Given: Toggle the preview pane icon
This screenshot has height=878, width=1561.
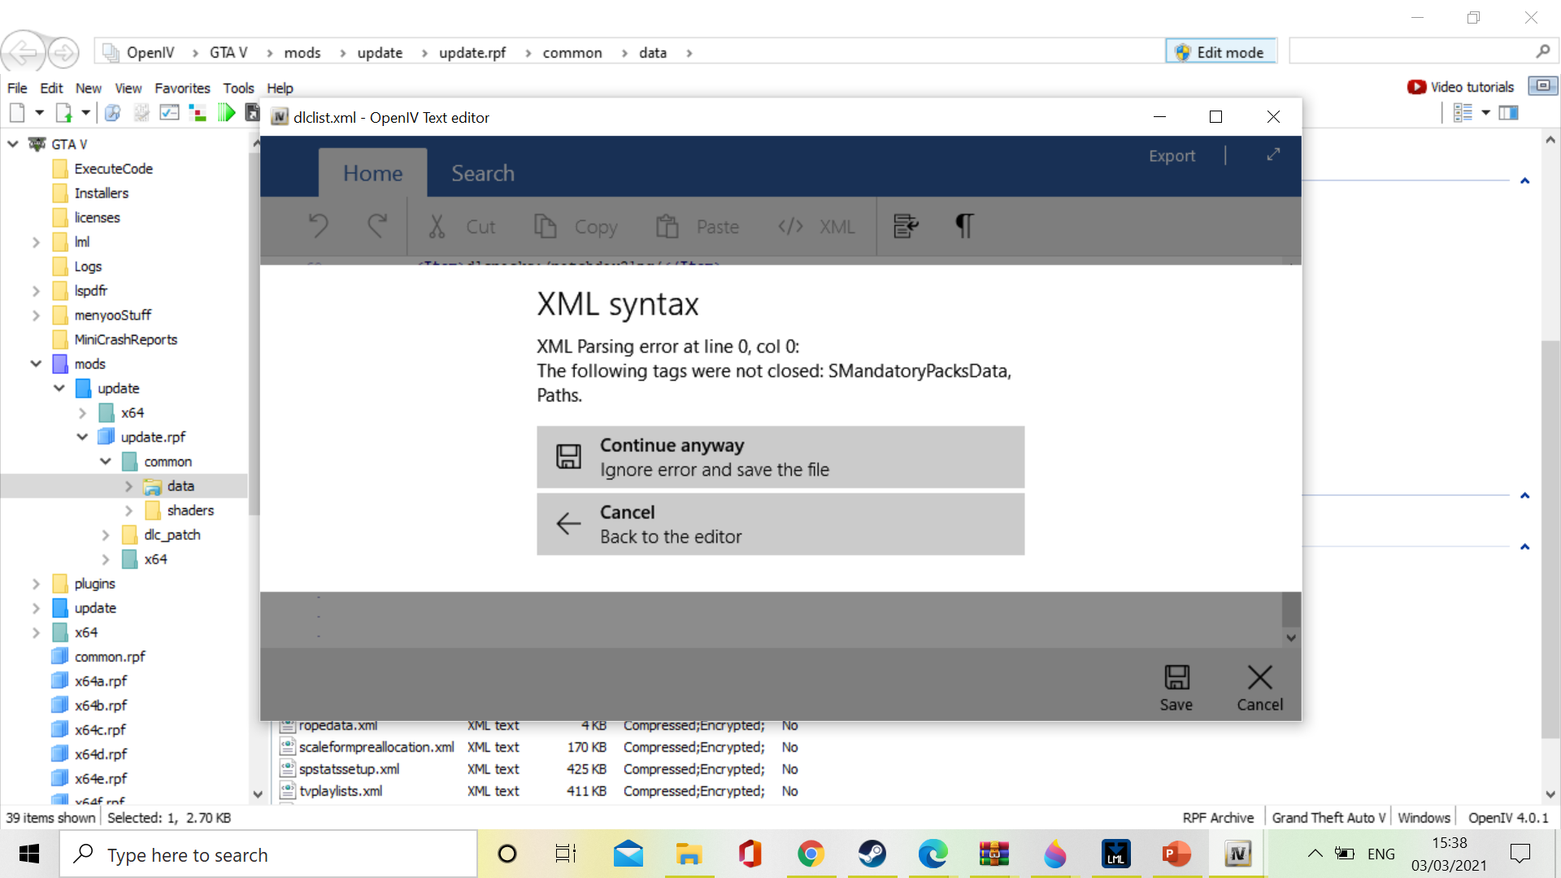Looking at the screenshot, I should 1509,113.
